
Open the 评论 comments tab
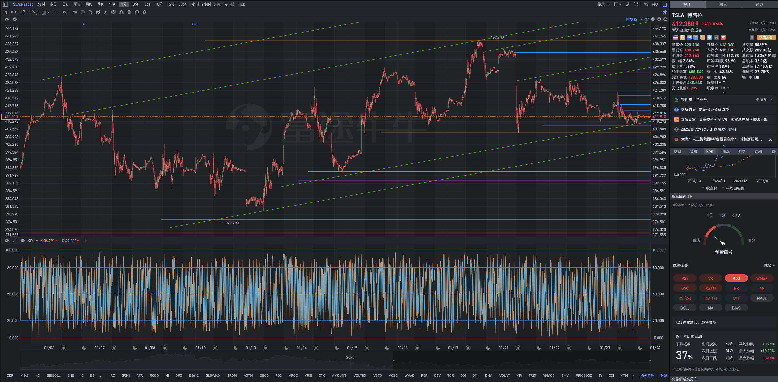(759, 4)
